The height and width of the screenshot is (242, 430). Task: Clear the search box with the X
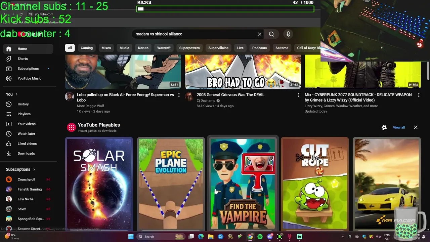coord(259,34)
